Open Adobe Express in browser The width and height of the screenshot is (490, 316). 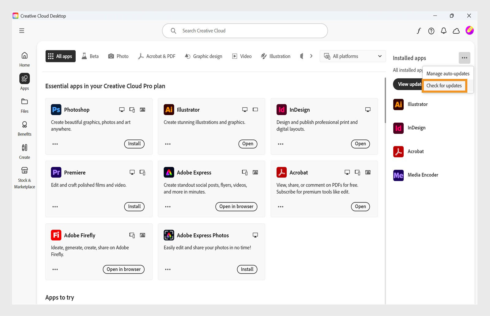pos(236,206)
